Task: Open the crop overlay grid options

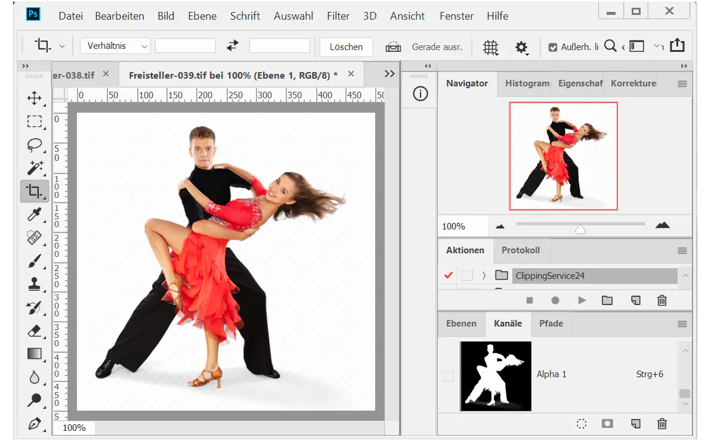Action: (x=490, y=46)
